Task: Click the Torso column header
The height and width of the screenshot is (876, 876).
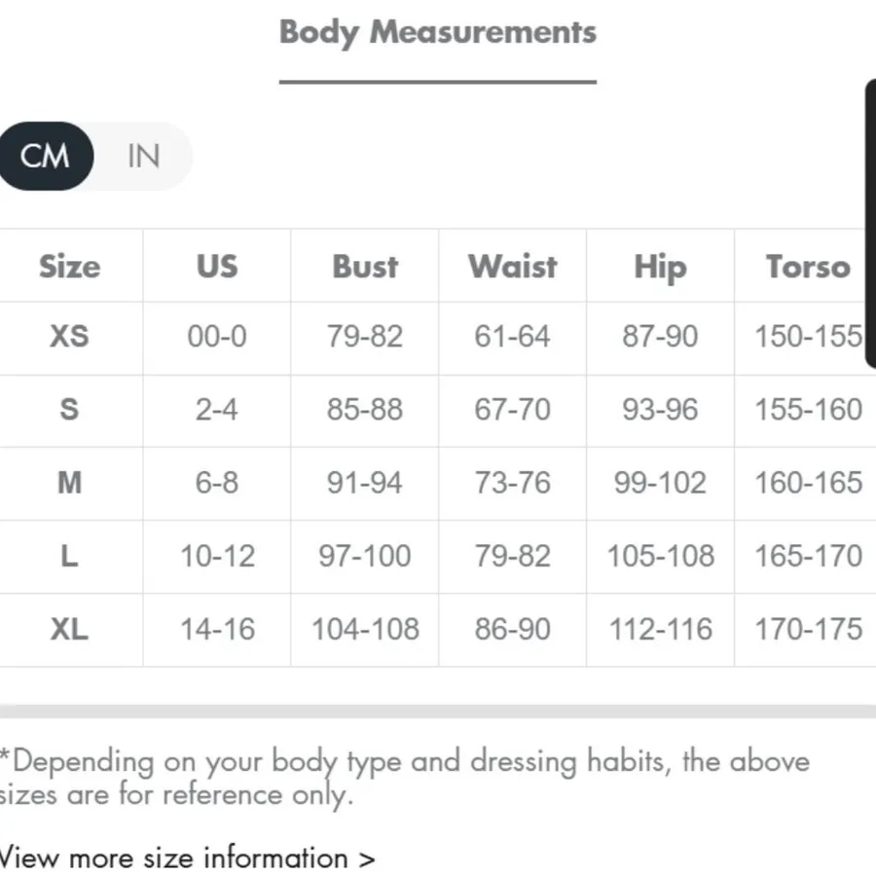Action: [808, 266]
